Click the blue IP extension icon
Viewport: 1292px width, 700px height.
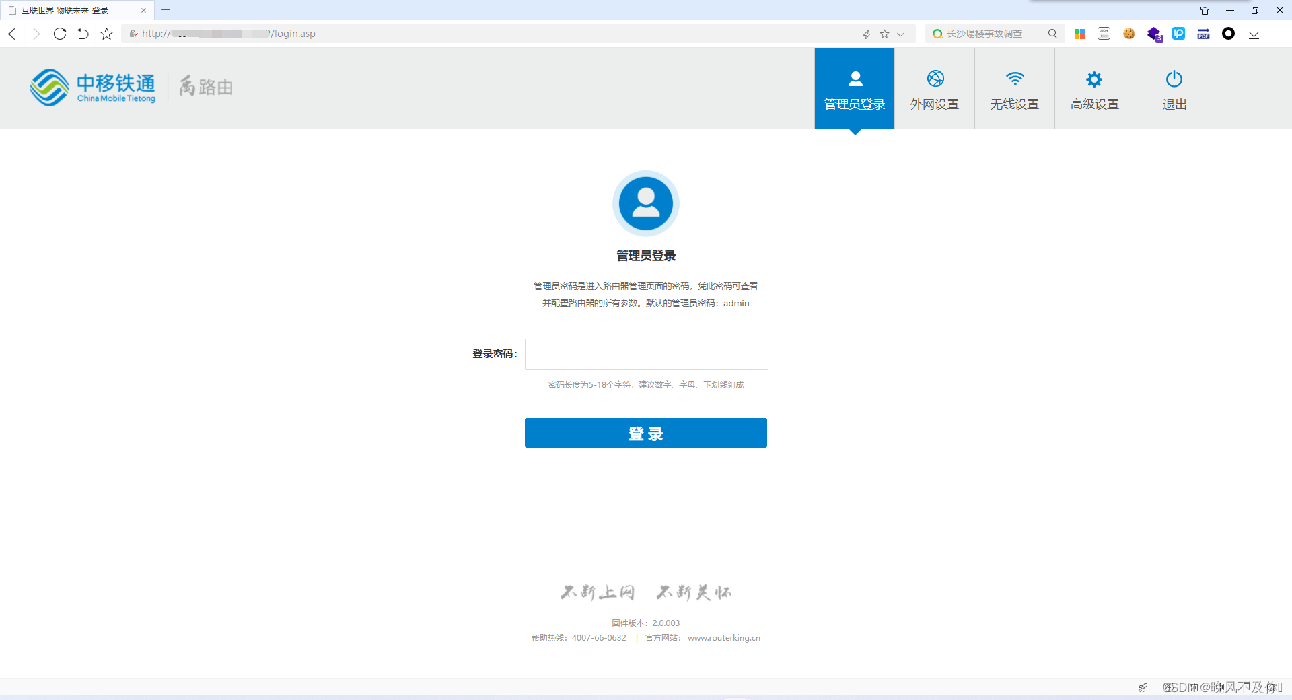(x=1179, y=34)
